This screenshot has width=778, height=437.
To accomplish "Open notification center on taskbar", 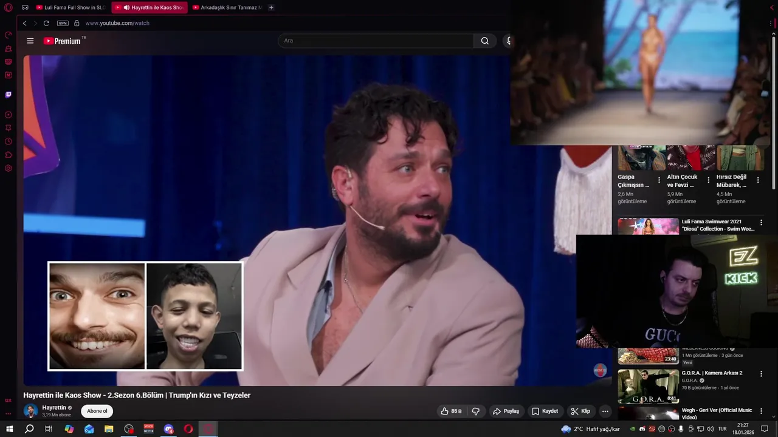I will click(x=765, y=429).
